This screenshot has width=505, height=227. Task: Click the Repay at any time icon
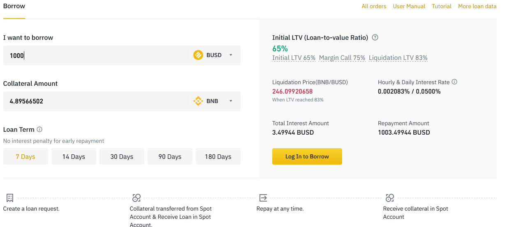coord(263,198)
